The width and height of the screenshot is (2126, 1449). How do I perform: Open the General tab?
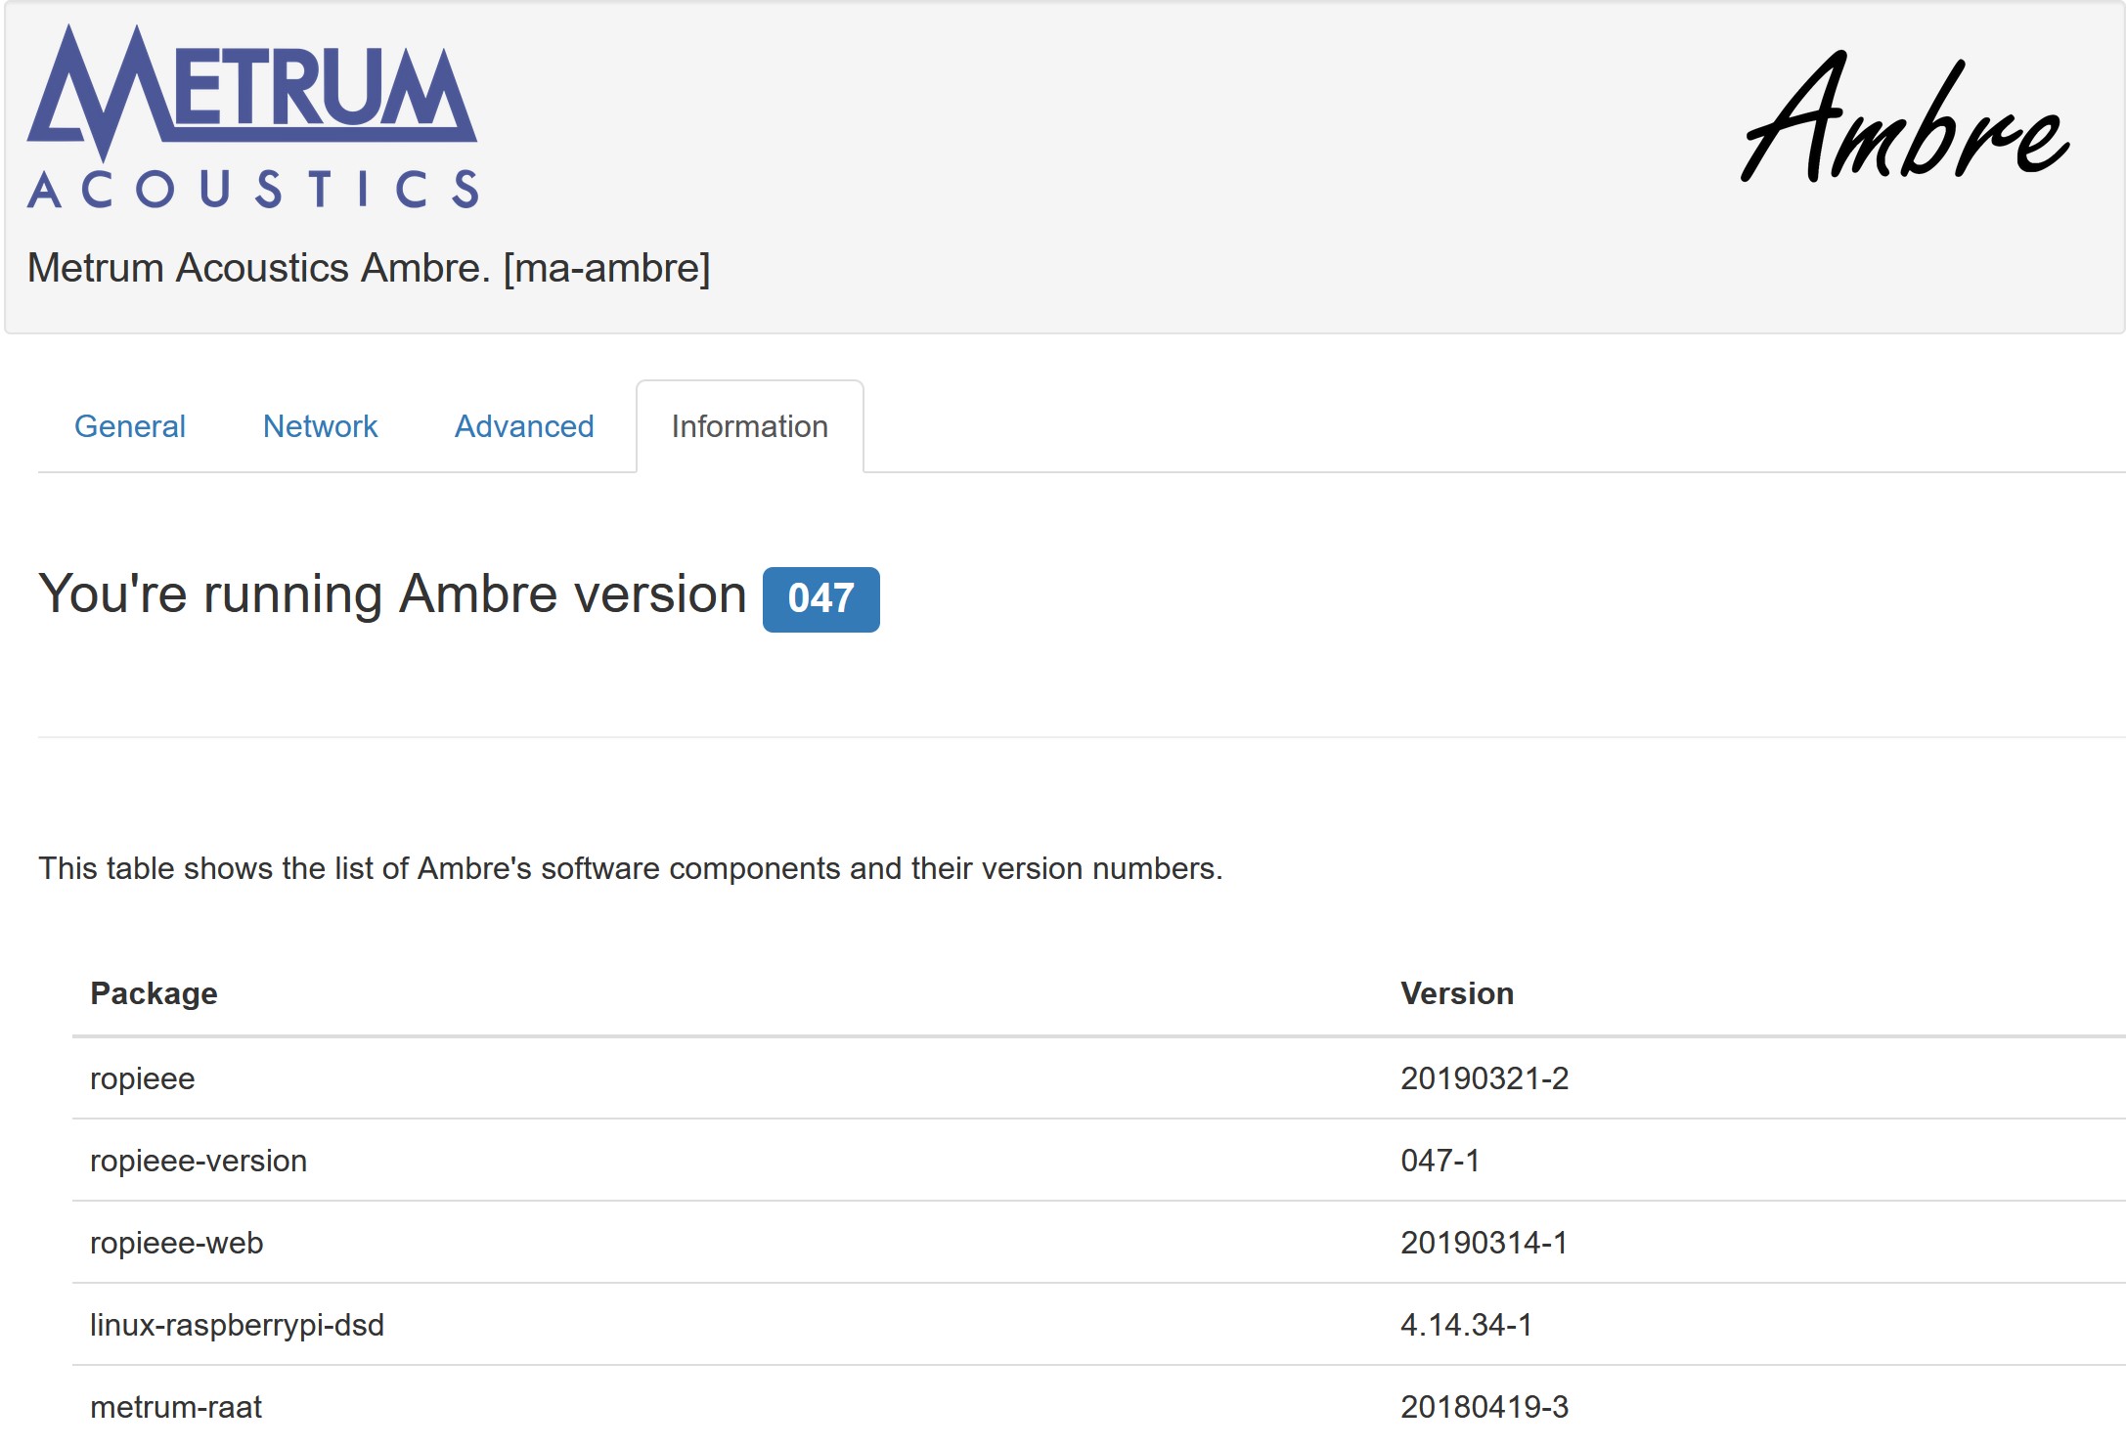pyautogui.click(x=130, y=426)
